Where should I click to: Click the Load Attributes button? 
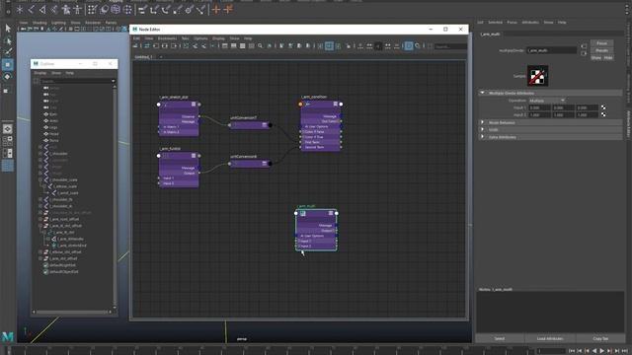point(550,338)
